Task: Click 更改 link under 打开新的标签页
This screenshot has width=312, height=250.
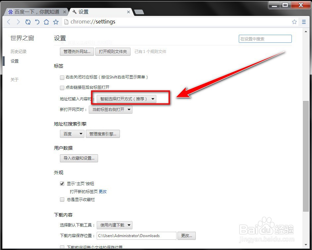Action: pyautogui.click(x=103, y=191)
